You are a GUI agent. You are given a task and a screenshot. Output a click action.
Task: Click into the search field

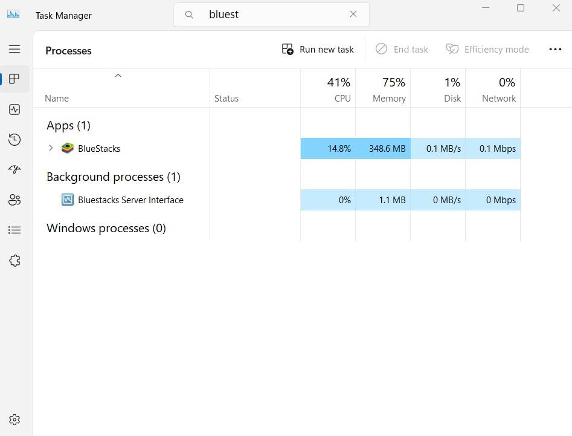[272, 15]
